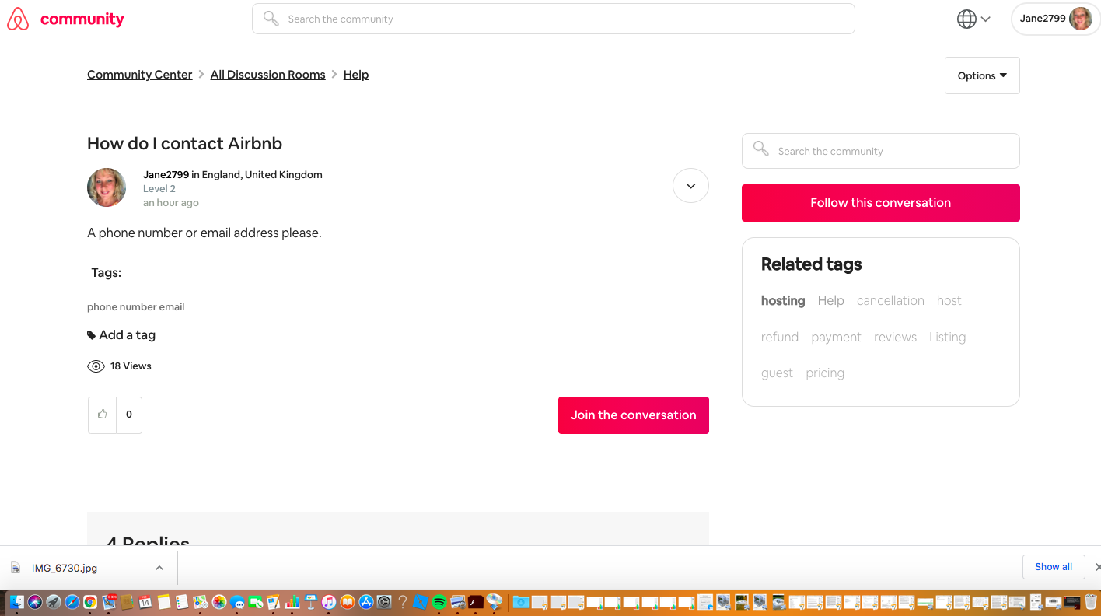Click Jane2799's profile avatar
This screenshot has height=616, width=1101.
[106, 187]
